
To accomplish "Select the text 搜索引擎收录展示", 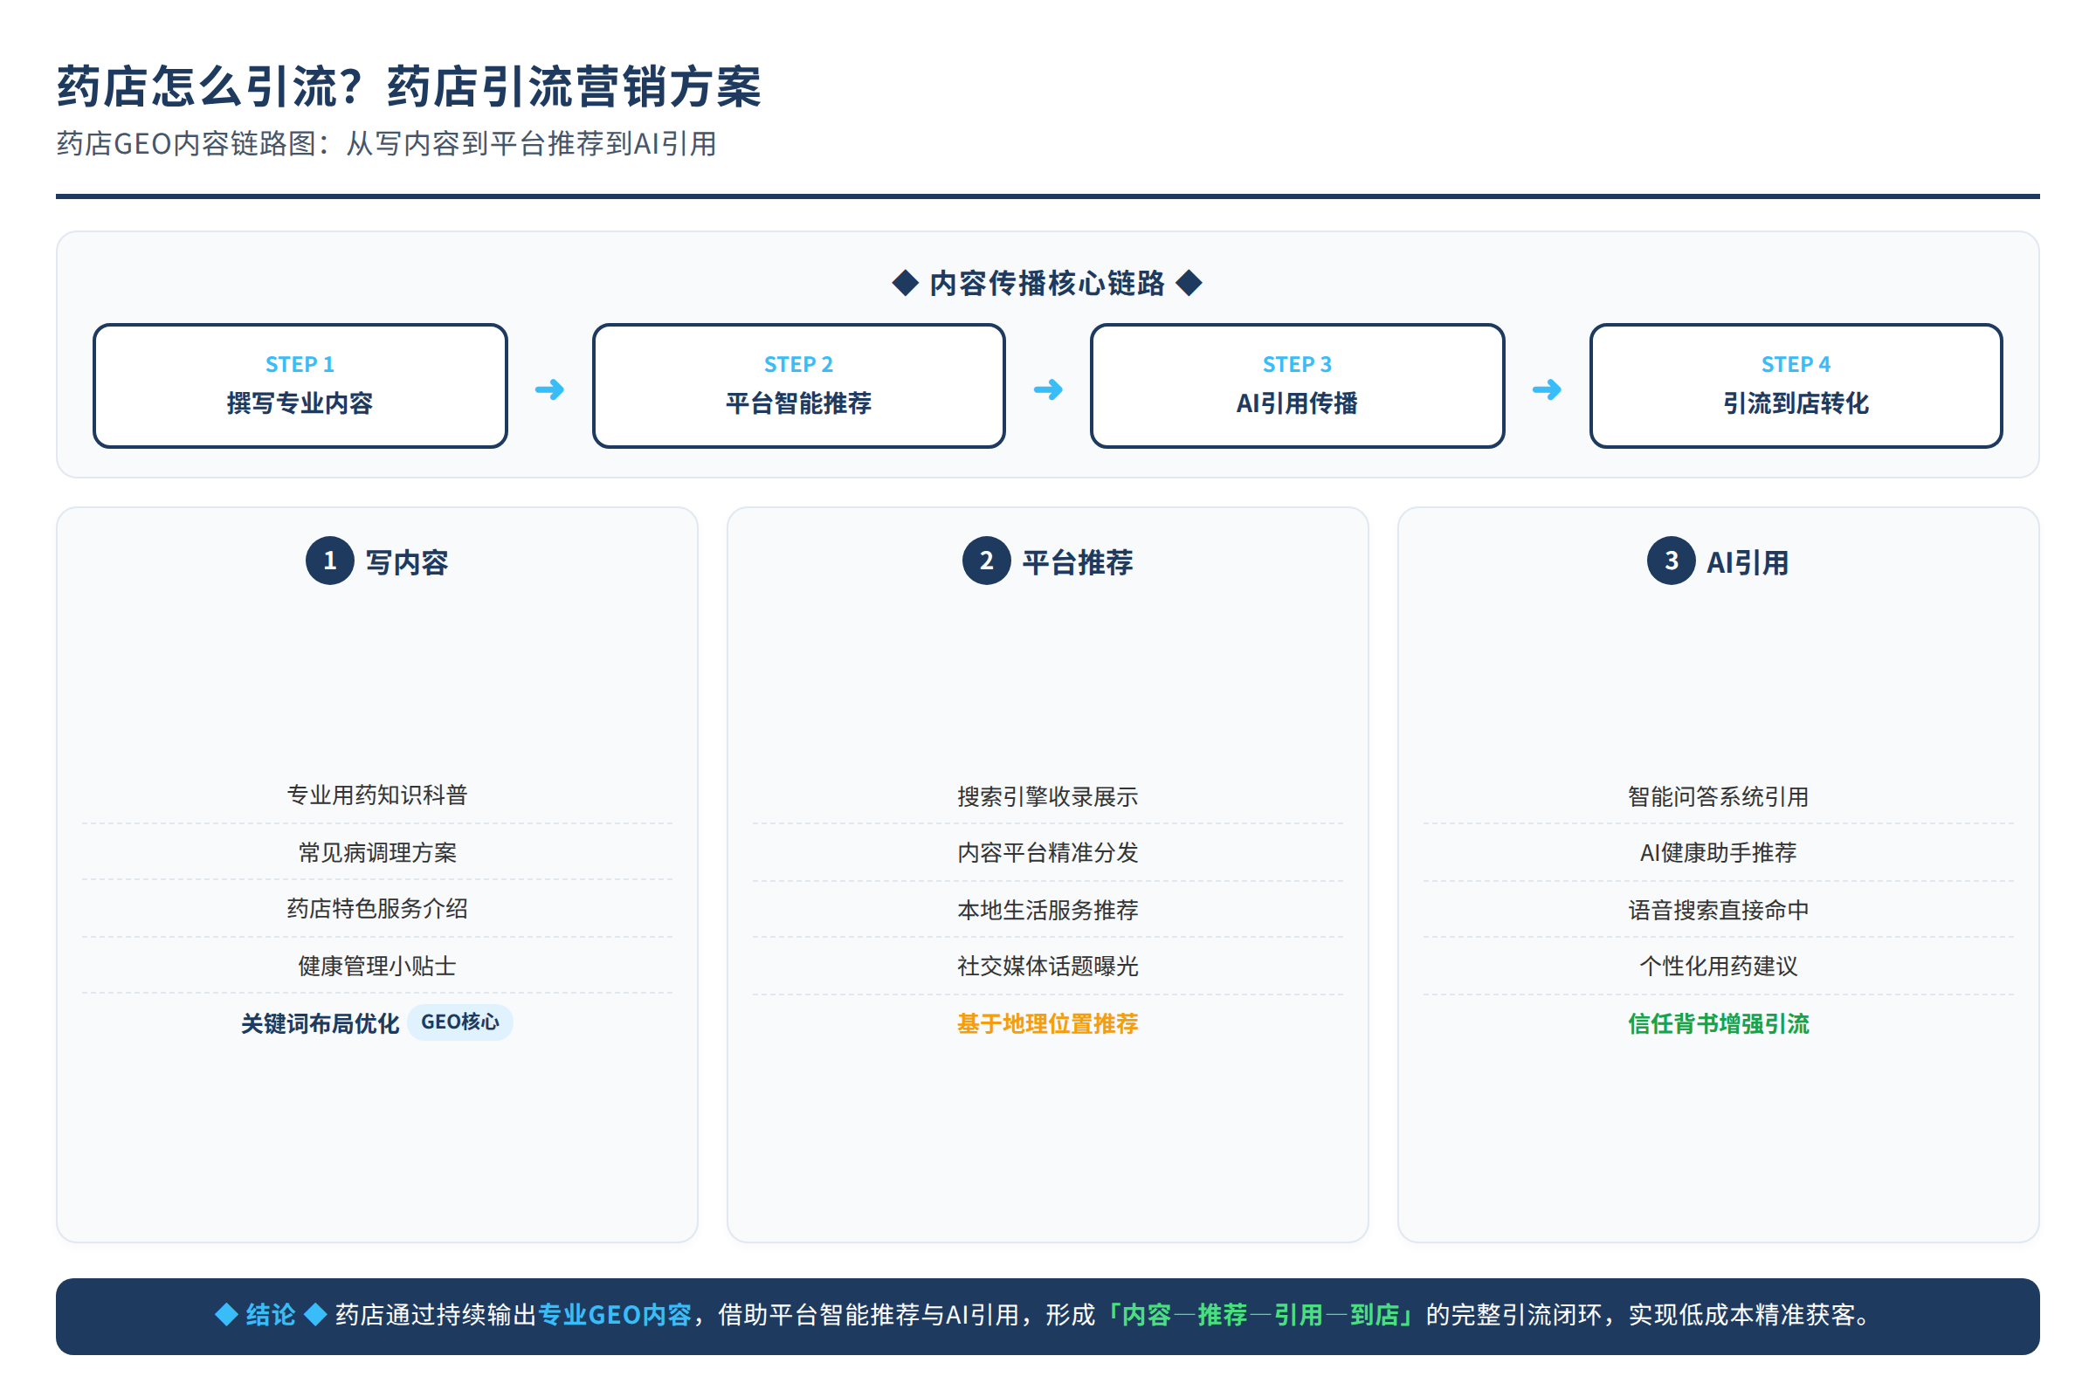I will 1048,796.
